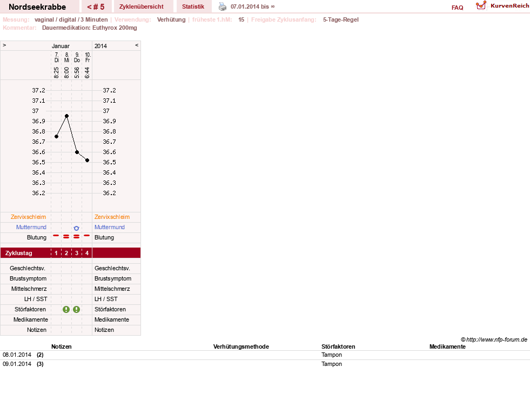The width and height of the screenshot is (530, 400).
Task: Click left Brustsymptom row label
Action: pos(28,278)
